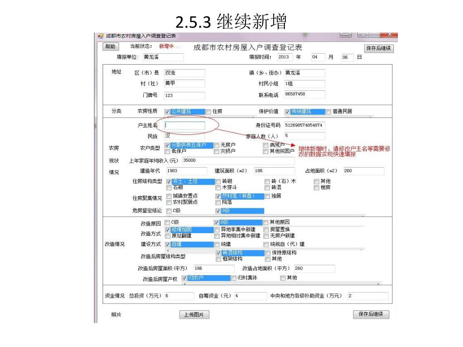463x347 pixels.
Task: Check the 院落 checkbox
Action: pos(218,202)
